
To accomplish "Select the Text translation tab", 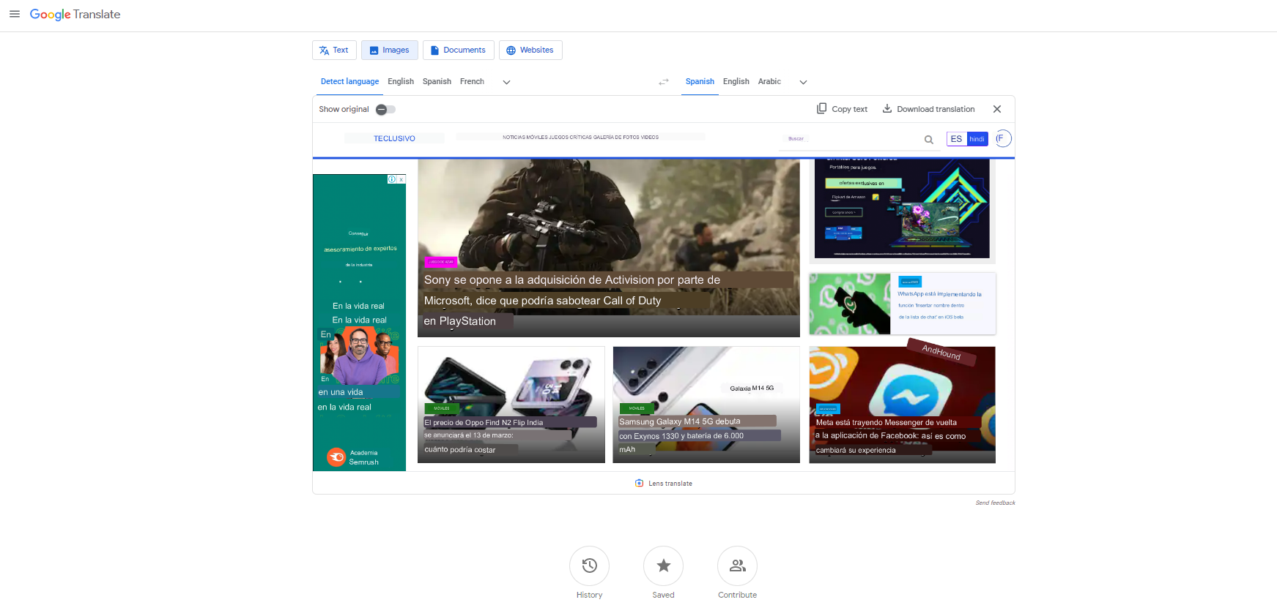I will point(334,50).
